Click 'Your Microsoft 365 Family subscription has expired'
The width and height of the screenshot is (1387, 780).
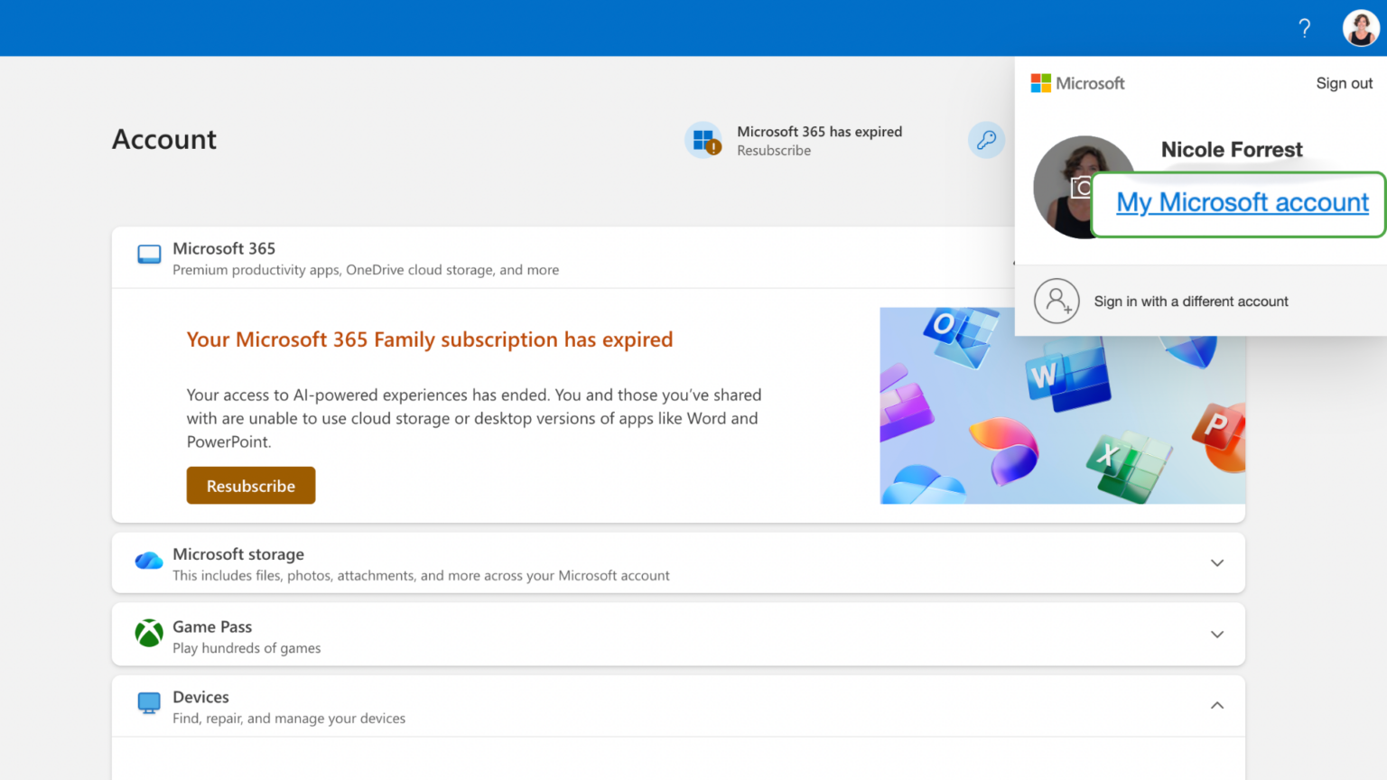tap(430, 339)
